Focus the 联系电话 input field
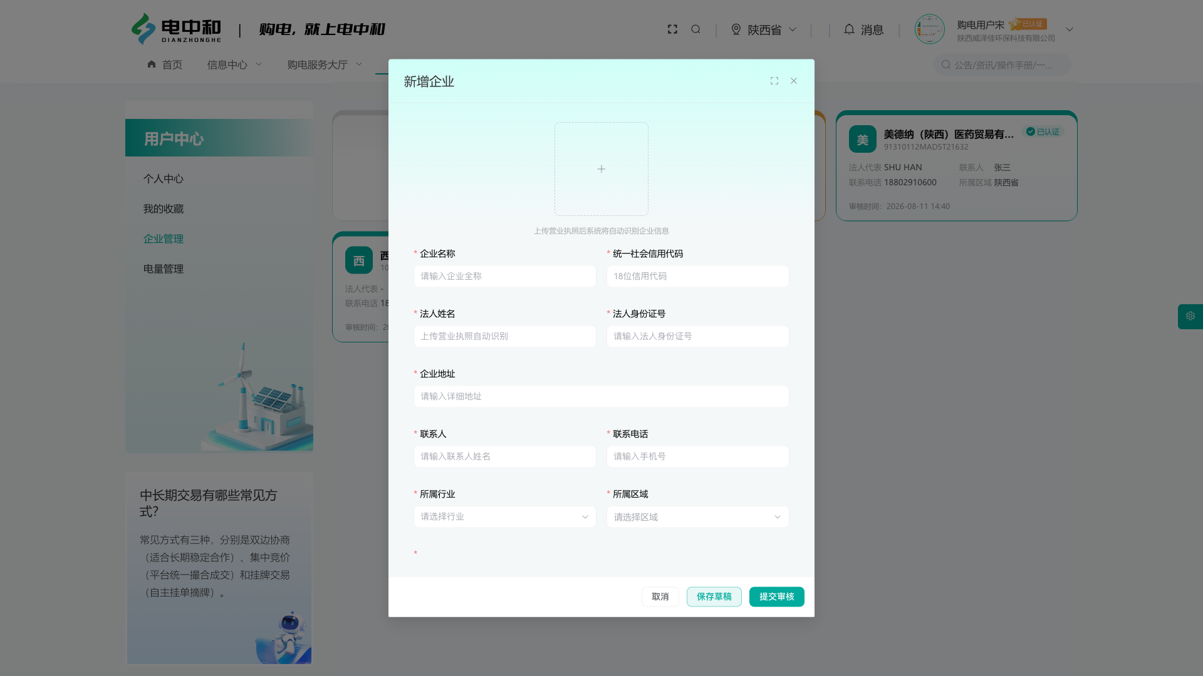The image size is (1203, 676). click(698, 456)
